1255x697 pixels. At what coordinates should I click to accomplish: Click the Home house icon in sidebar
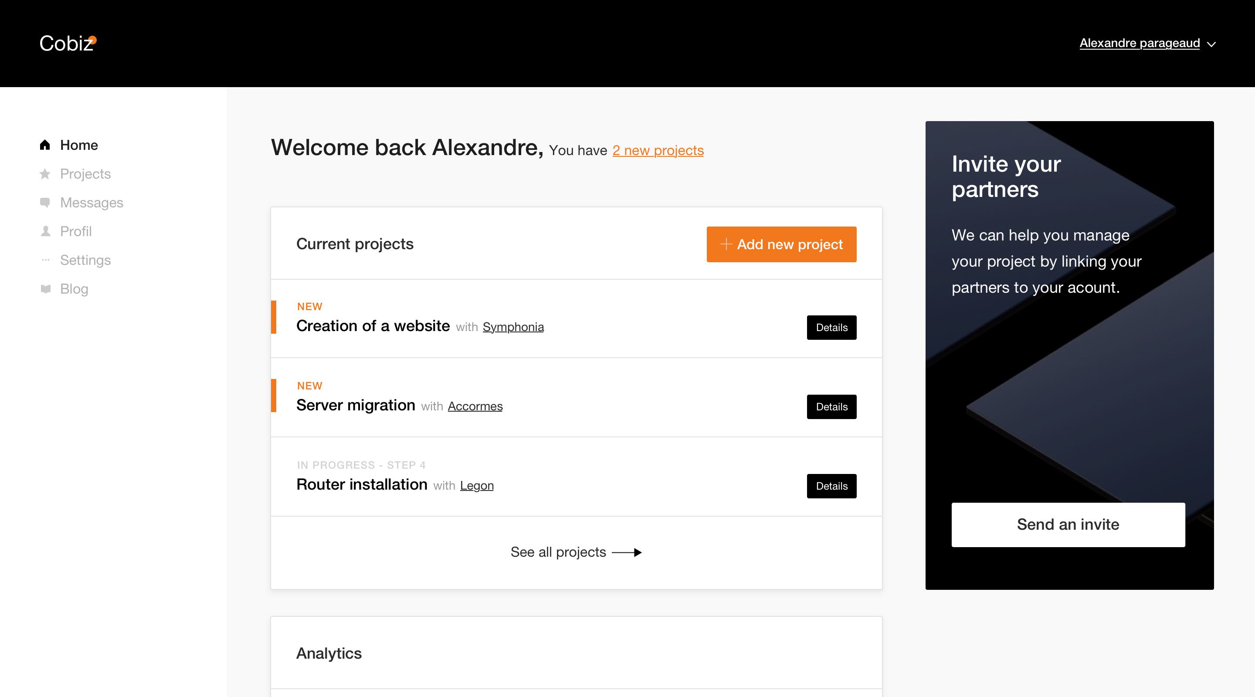click(45, 145)
